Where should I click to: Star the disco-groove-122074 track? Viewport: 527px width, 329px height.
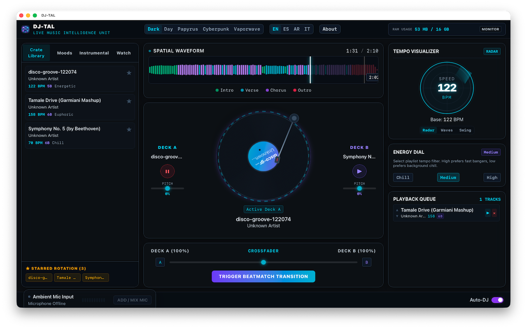129,73
